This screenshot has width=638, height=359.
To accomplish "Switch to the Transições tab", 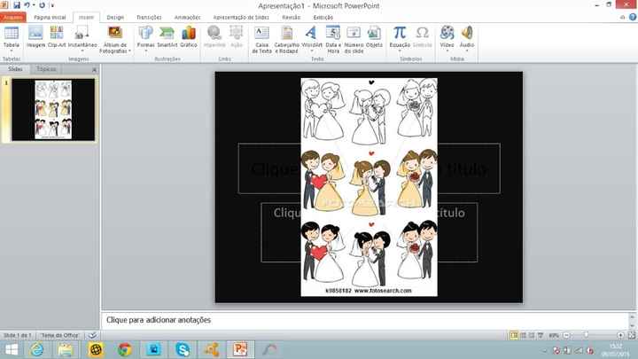I will pyautogui.click(x=149, y=18).
